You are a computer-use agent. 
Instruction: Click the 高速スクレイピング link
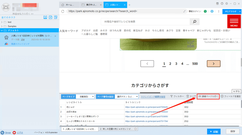coord(20,44)
